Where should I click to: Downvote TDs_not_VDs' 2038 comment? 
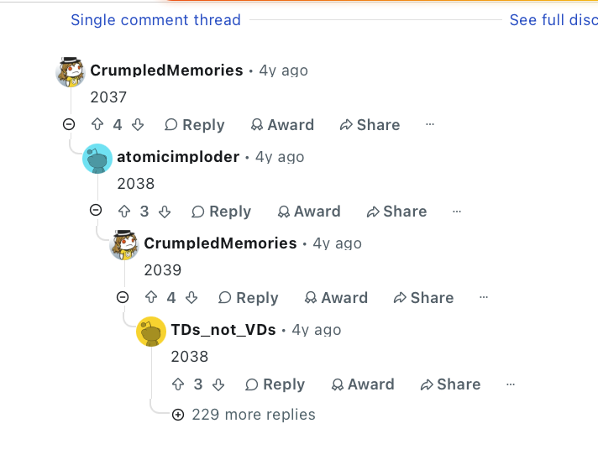coord(218,384)
